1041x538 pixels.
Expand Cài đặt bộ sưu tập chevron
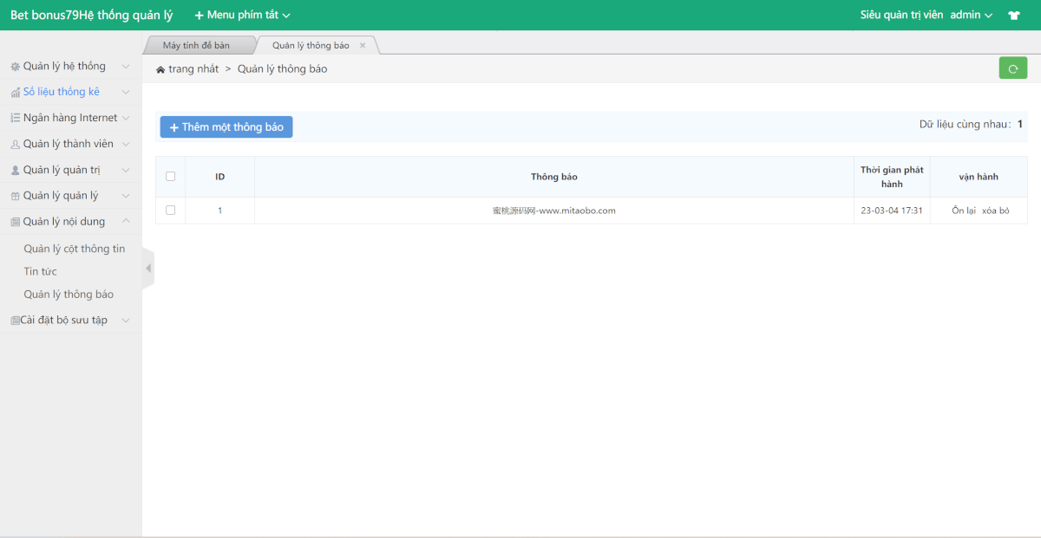pyautogui.click(x=126, y=321)
